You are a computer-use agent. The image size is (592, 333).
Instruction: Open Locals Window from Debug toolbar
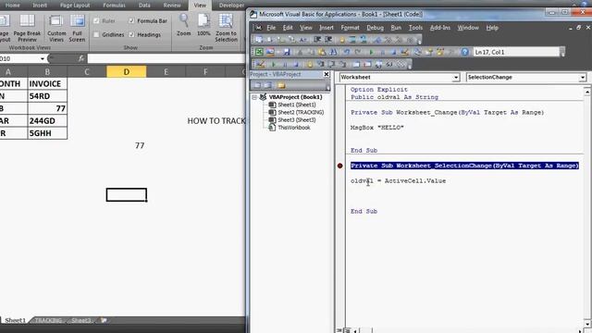click(356, 65)
